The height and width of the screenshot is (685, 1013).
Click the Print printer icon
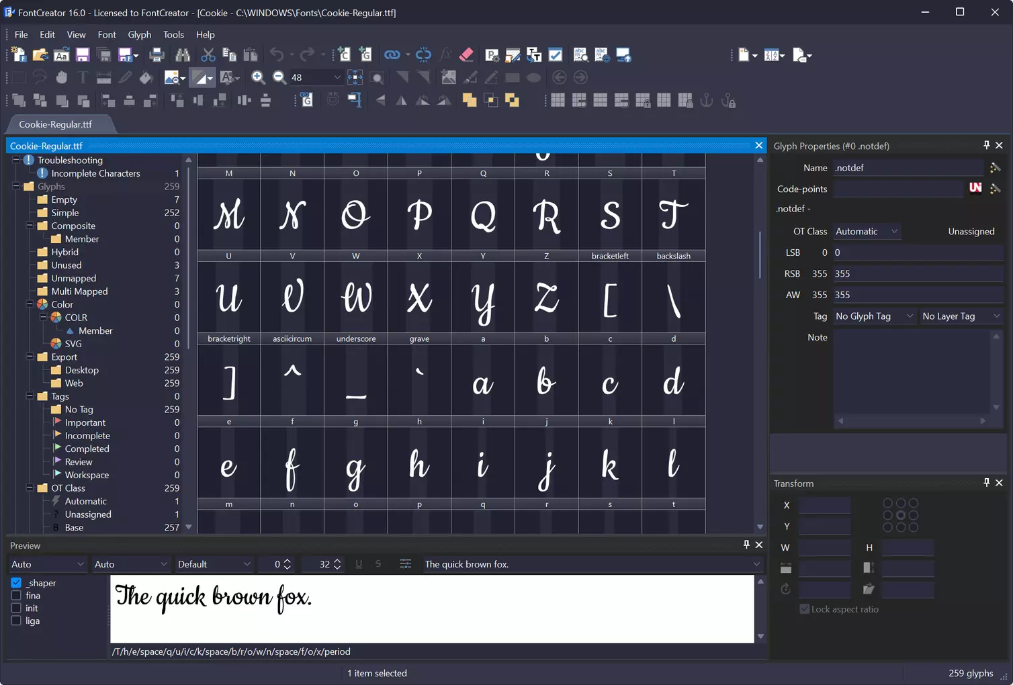pos(157,55)
